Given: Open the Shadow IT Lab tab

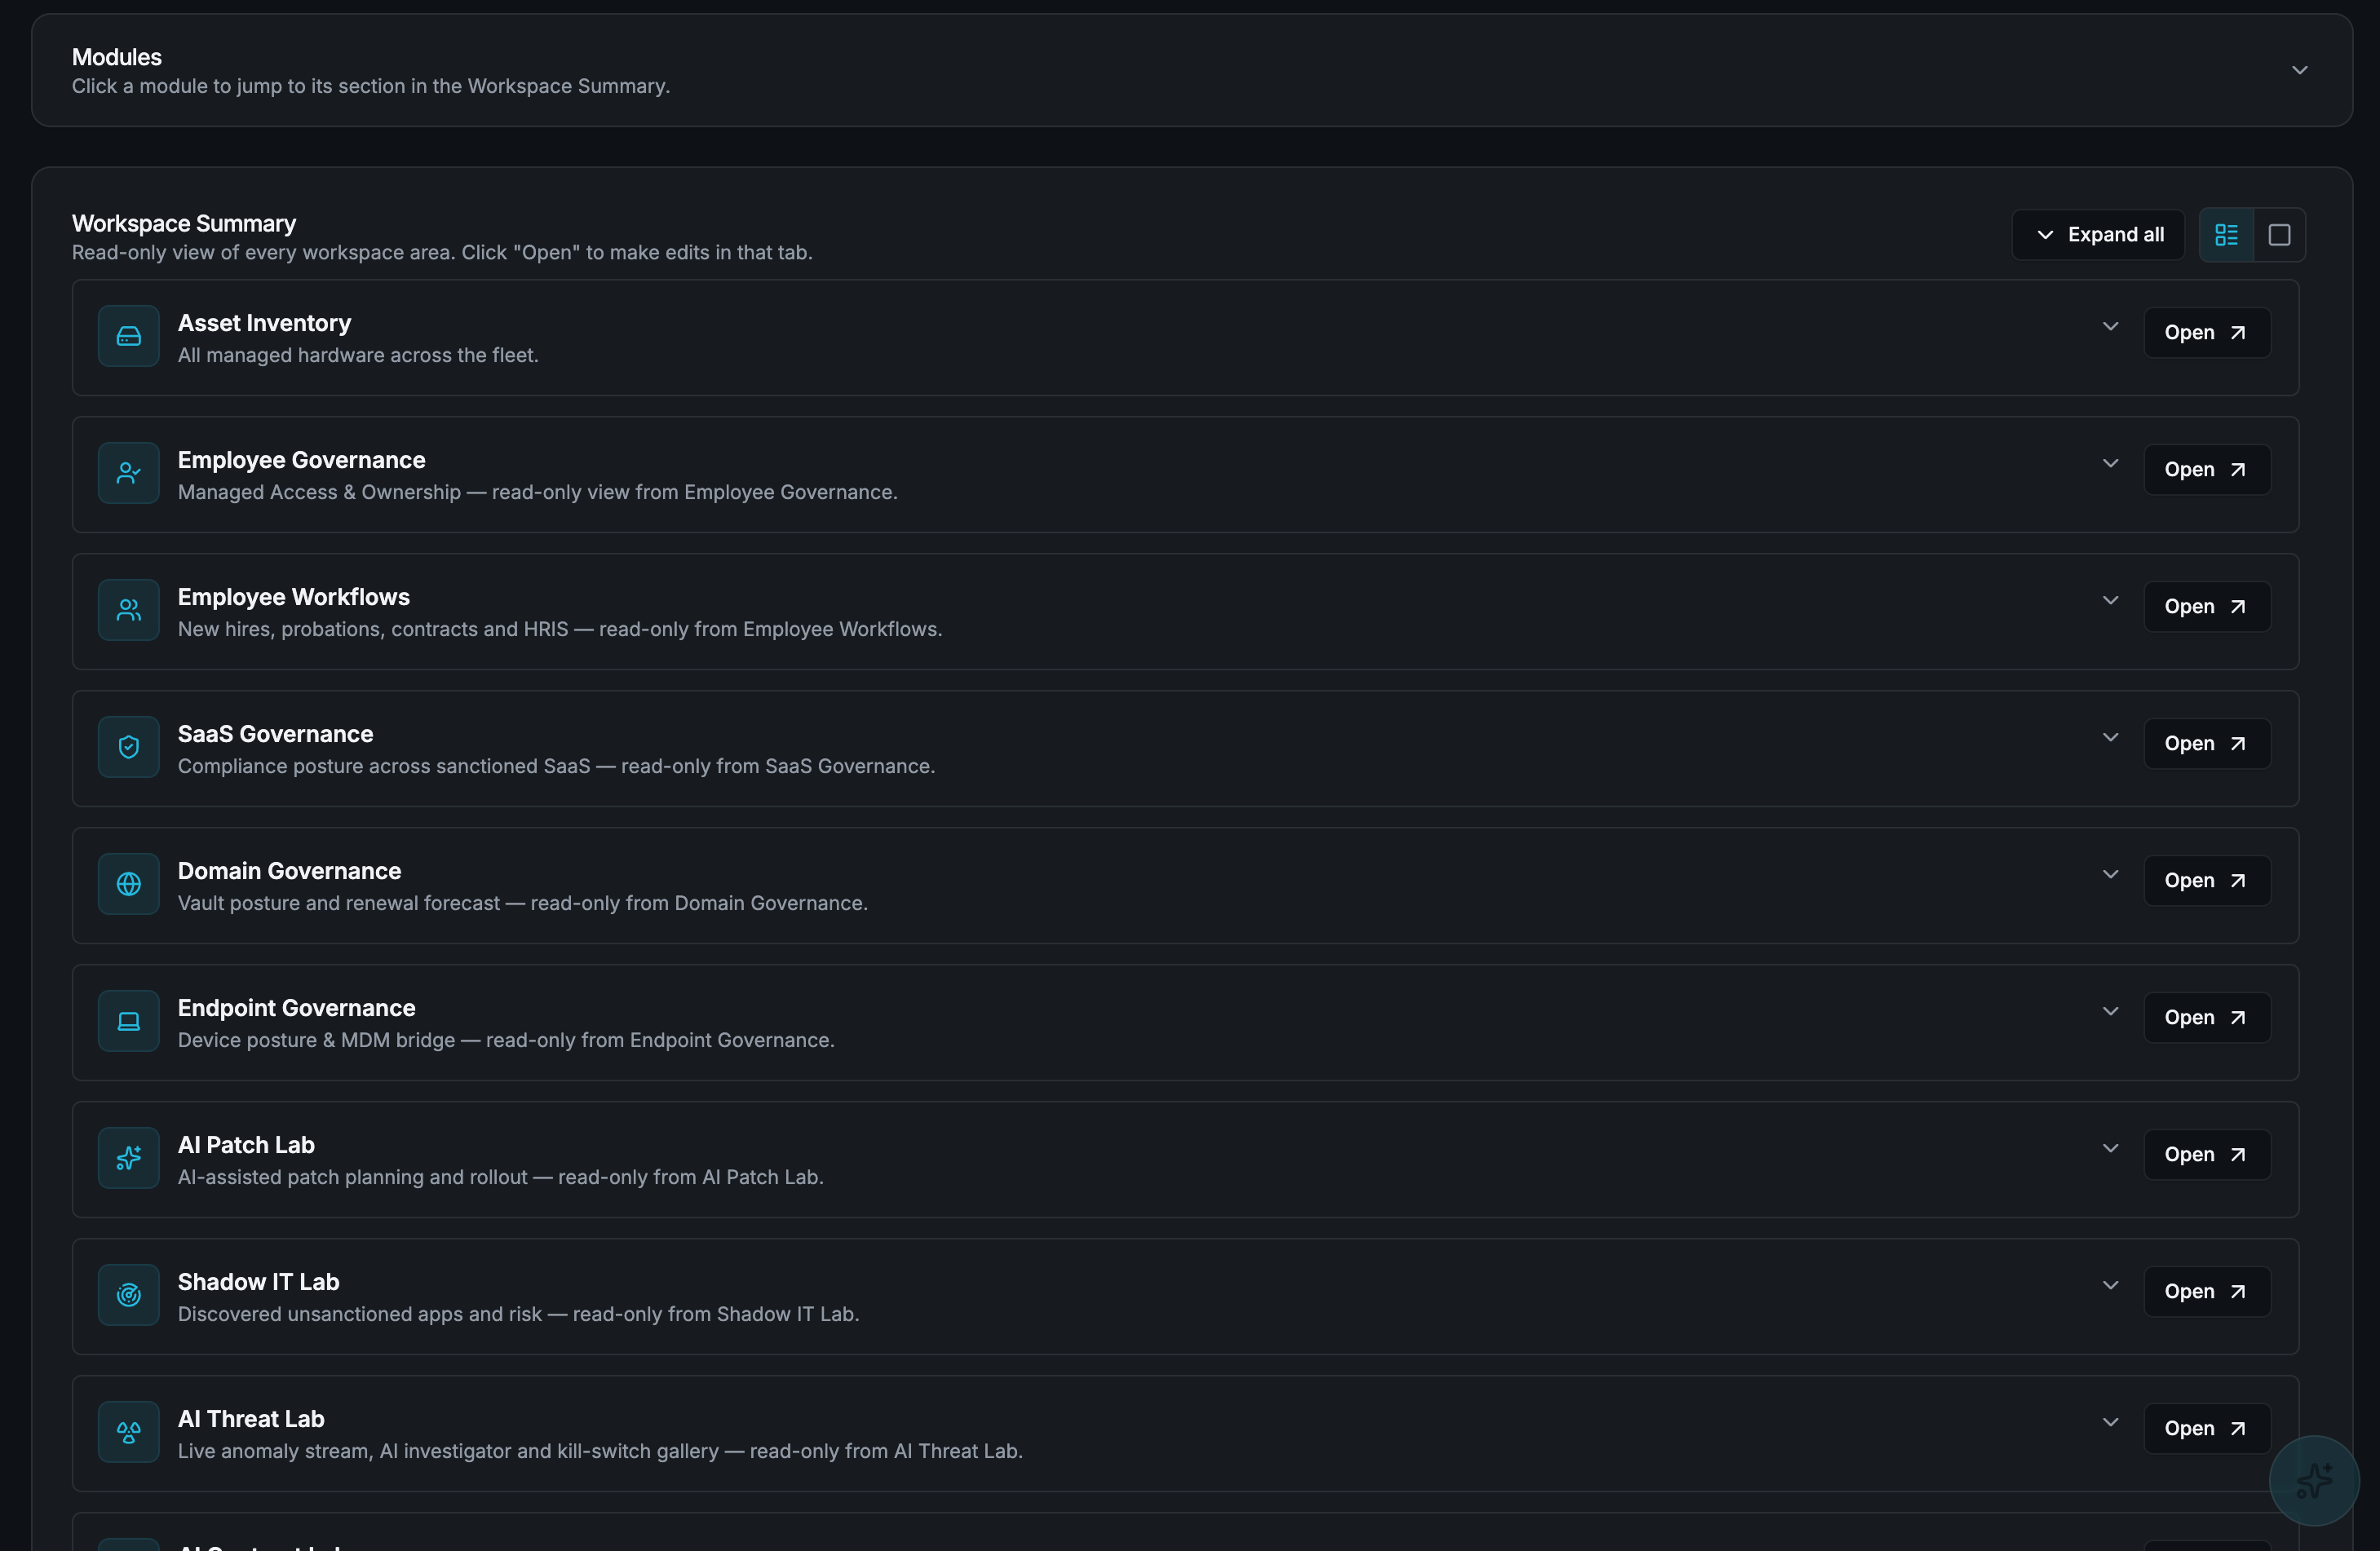Looking at the screenshot, I should coord(2206,1291).
